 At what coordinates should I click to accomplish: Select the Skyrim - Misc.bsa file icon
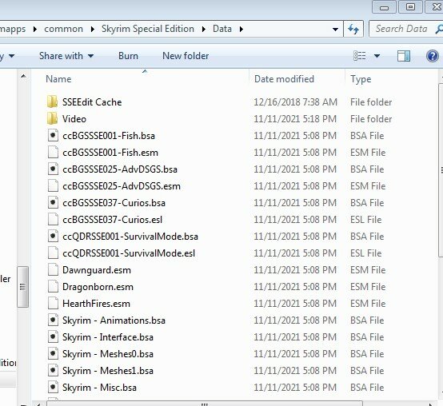click(53, 387)
